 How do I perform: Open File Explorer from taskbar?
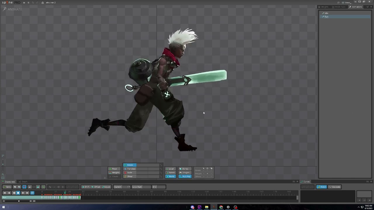207,207
